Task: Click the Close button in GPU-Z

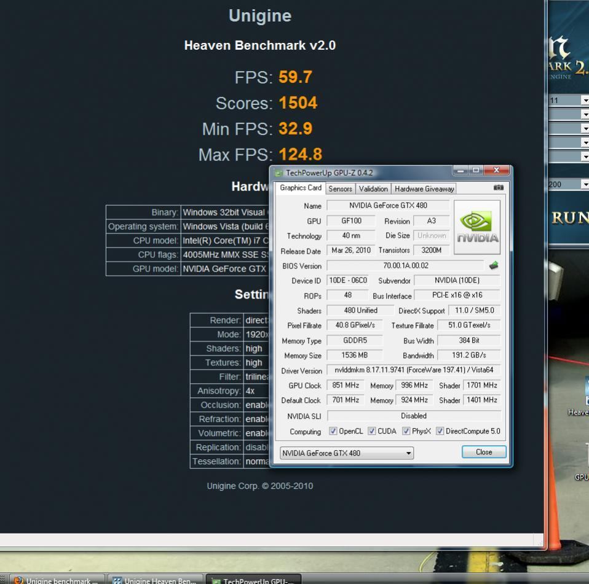Action: 484,452
